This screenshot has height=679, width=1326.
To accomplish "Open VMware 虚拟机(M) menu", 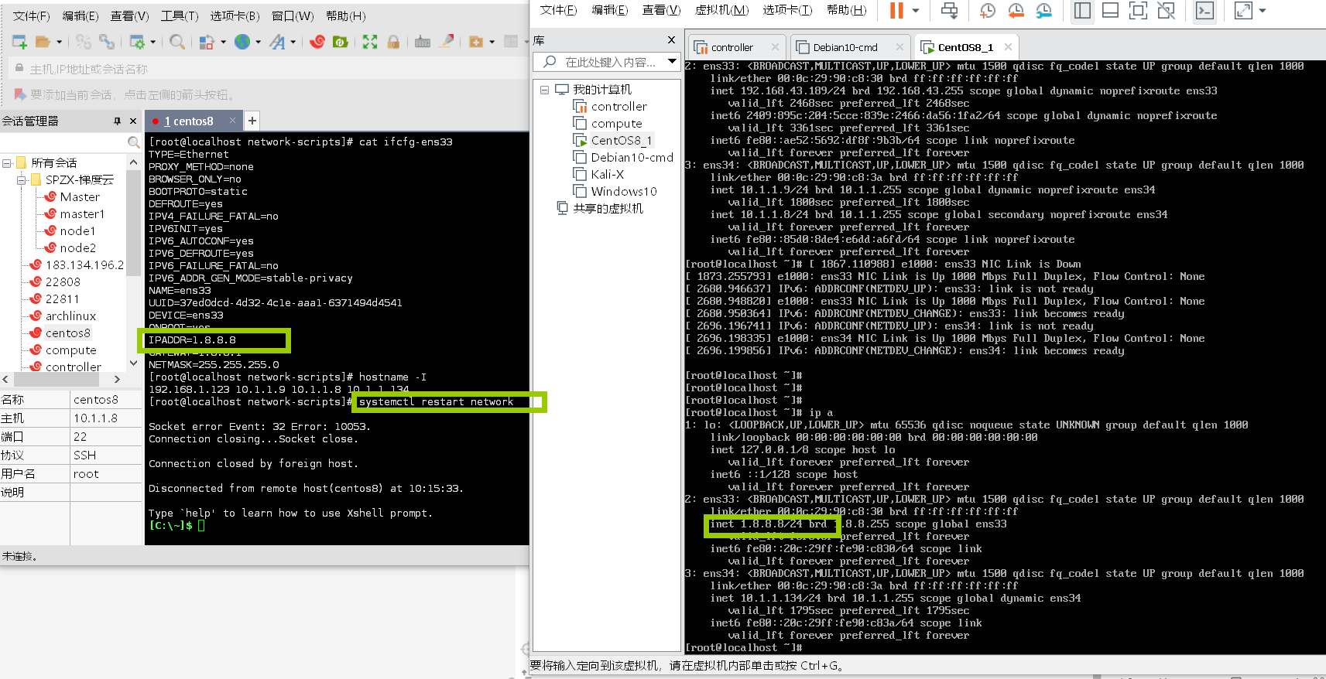I will pyautogui.click(x=721, y=9).
